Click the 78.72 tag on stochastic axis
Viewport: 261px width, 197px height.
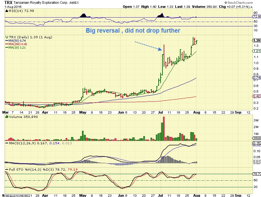tap(257, 174)
